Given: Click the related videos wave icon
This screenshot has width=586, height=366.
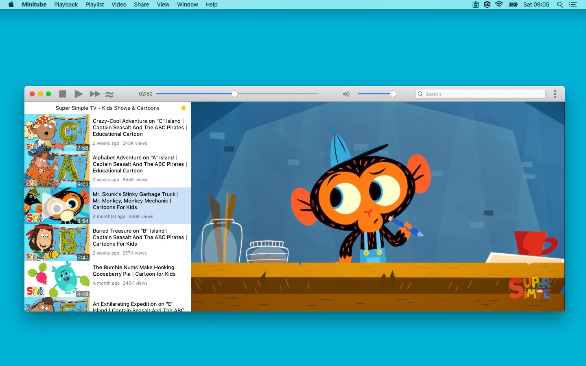Looking at the screenshot, I should click(109, 94).
